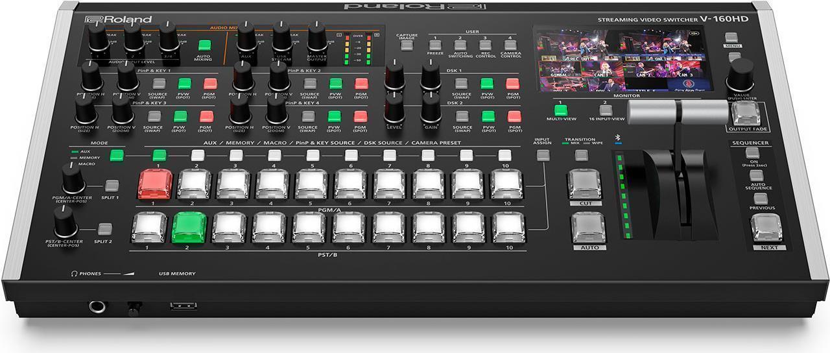The height and width of the screenshot is (353, 830).
Task: Toggle the SPLIT 1 button
Action: coord(112,186)
